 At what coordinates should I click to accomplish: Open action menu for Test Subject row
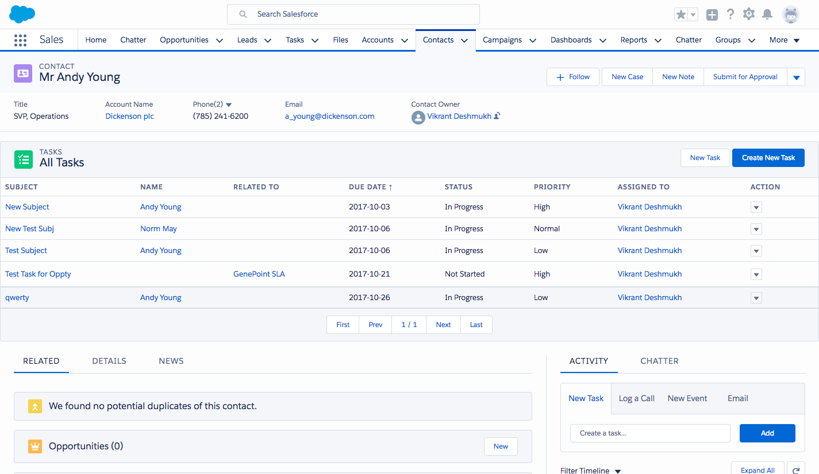(756, 251)
